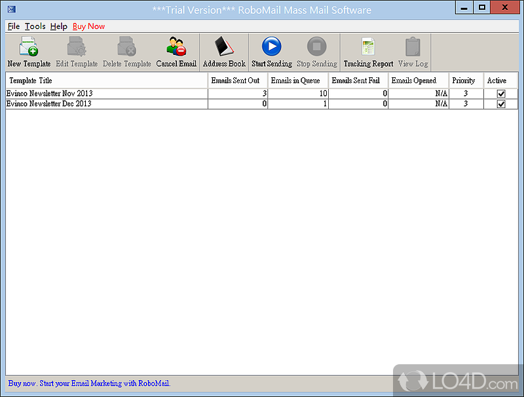Start sending with the play icon
The height and width of the screenshot is (397, 524).
pos(271,47)
